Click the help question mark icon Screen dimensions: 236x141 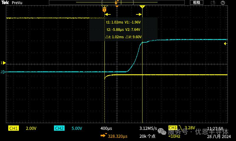(x=223, y=2)
